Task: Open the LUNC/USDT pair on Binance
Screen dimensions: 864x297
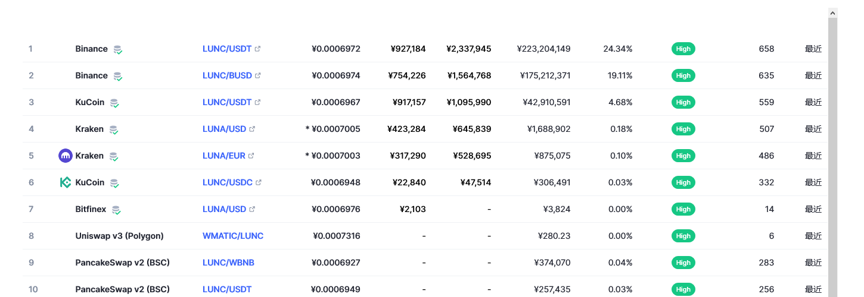Action: [x=227, y=49]
